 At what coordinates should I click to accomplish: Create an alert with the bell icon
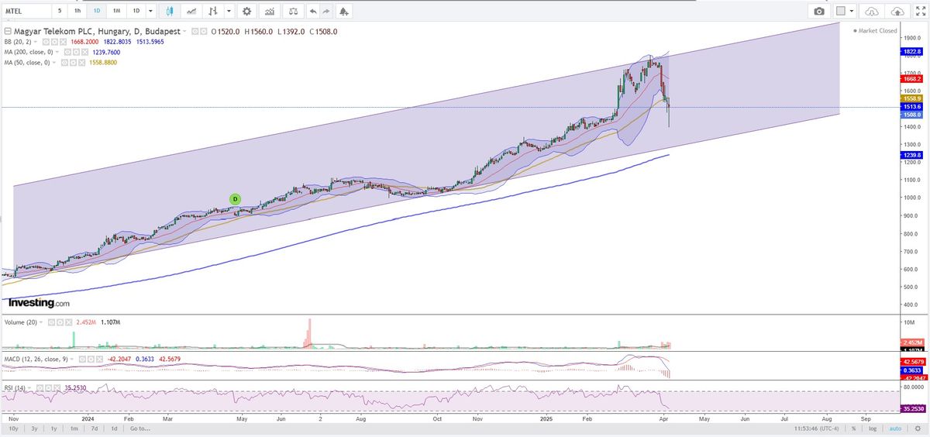[x=343, y=12]
